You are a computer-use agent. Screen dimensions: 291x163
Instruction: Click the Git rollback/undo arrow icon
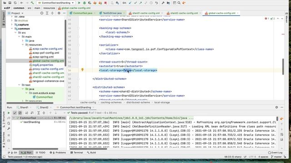click(x=156, y=3)
